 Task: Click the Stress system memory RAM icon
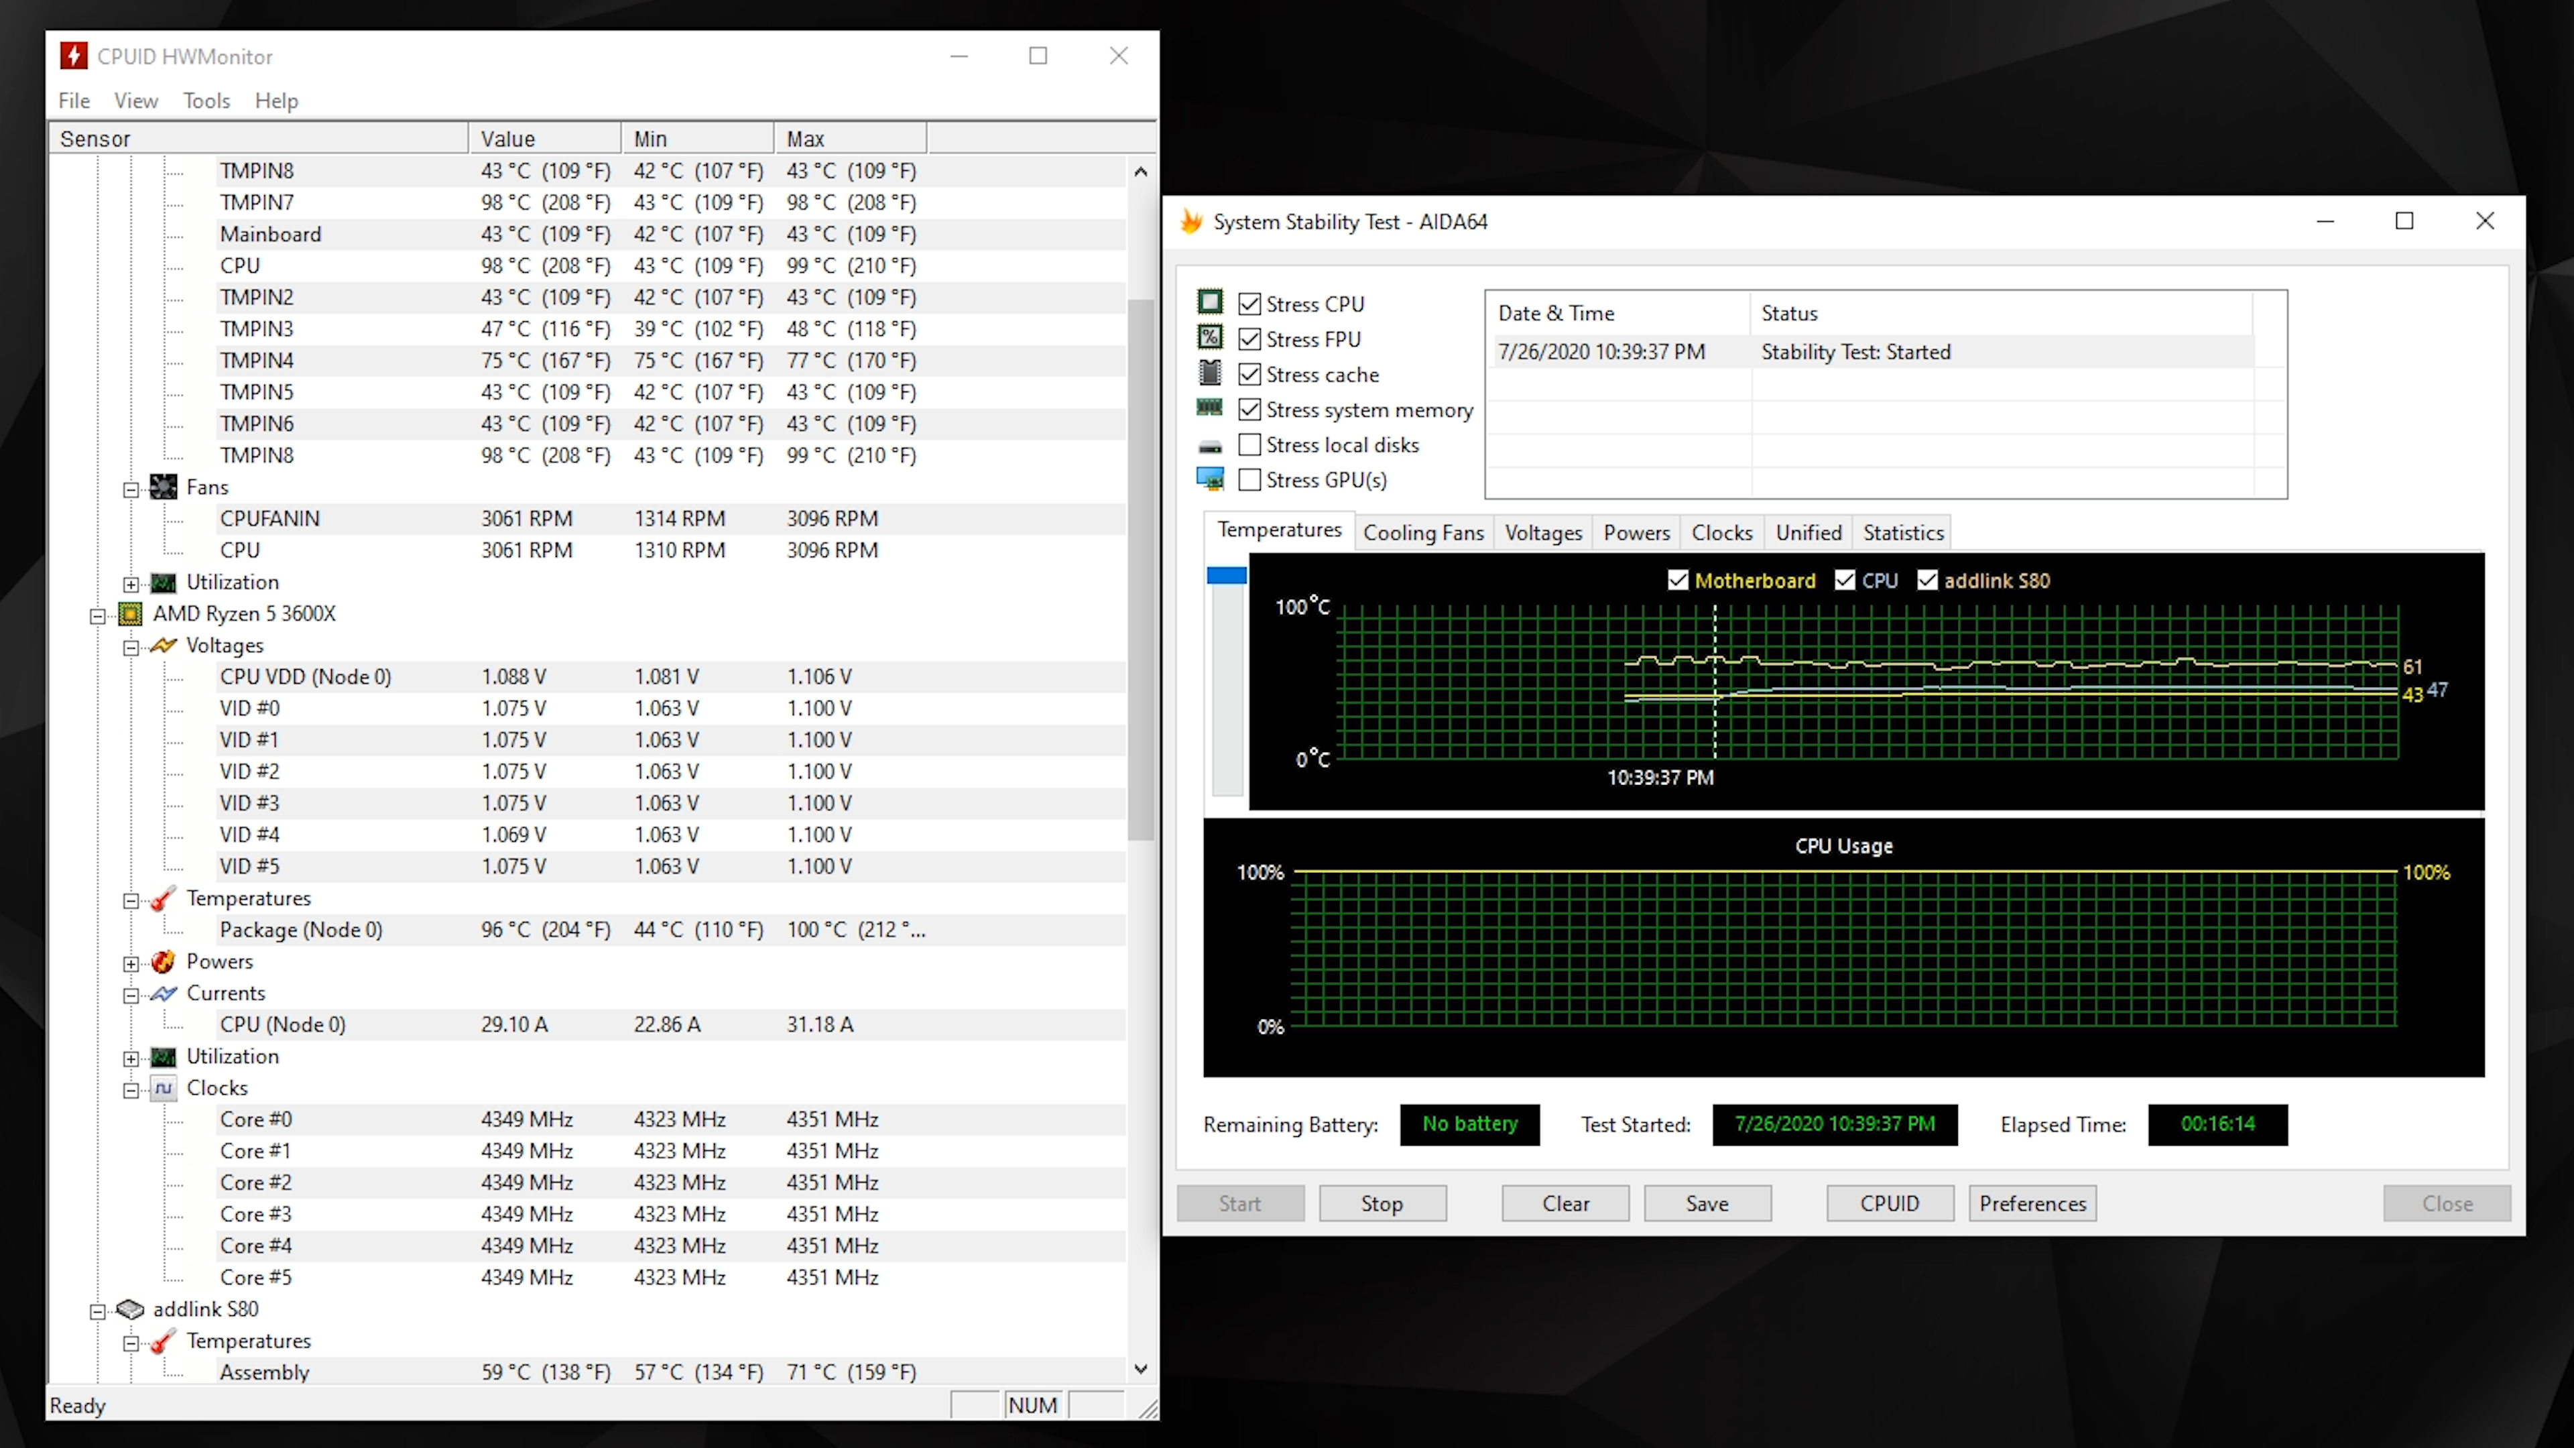coord(1210,408)
